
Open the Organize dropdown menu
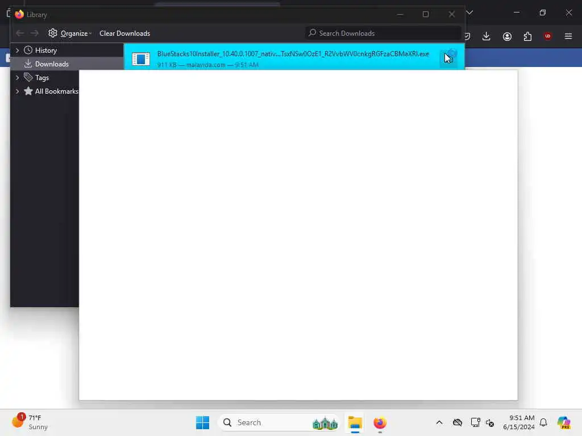click(70, 33)
